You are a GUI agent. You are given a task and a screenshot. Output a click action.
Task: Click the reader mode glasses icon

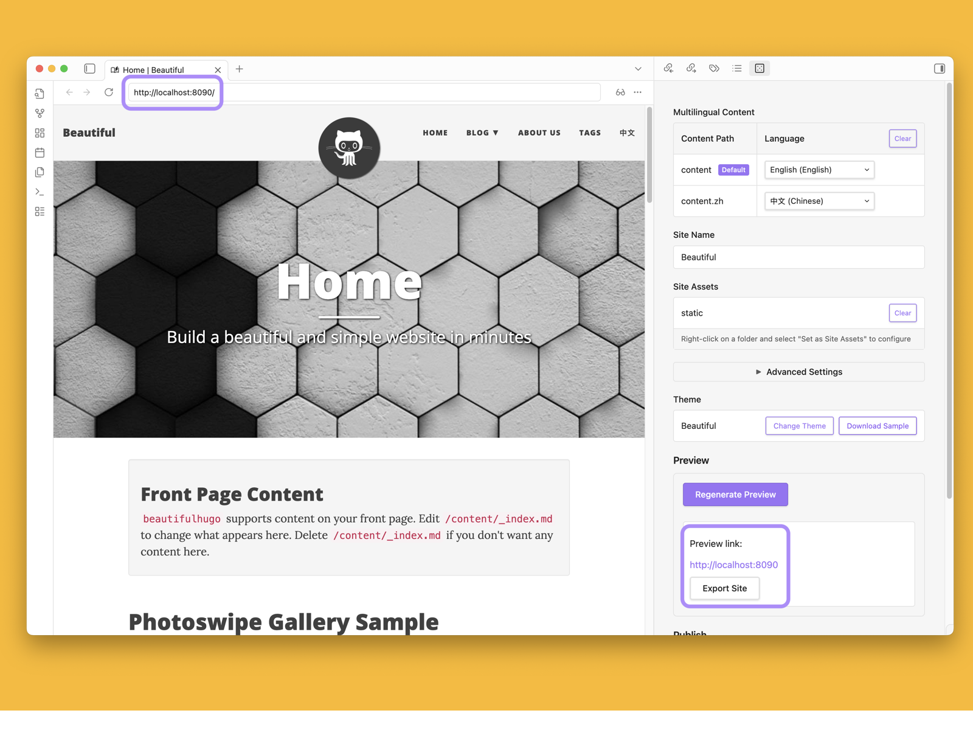click(x=620, y=92)
